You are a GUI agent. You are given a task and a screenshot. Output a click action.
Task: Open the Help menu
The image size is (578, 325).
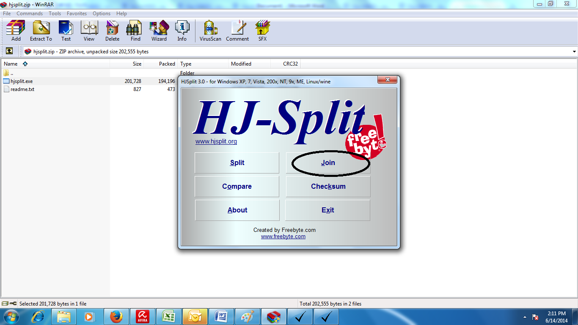(x=121, y=14)
